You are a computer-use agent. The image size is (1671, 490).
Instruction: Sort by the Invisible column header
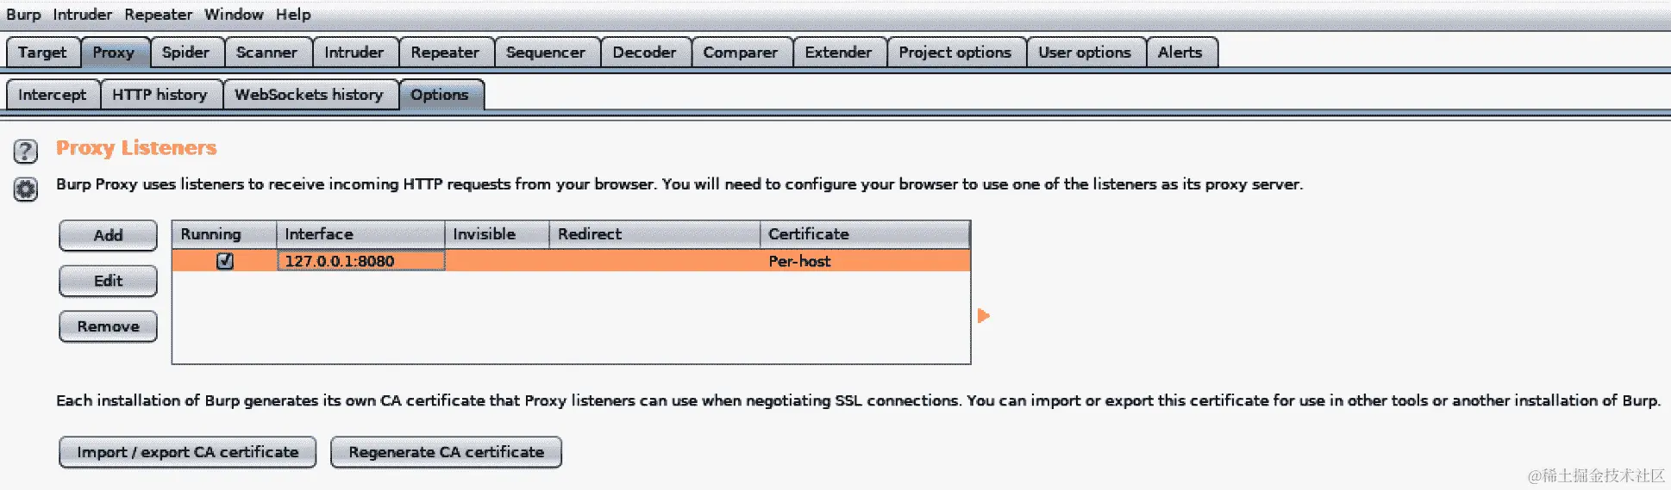click(x=497, y=234)
